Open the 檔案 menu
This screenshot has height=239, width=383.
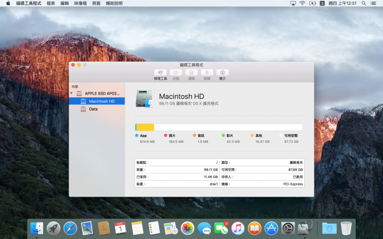click(51, 3)
